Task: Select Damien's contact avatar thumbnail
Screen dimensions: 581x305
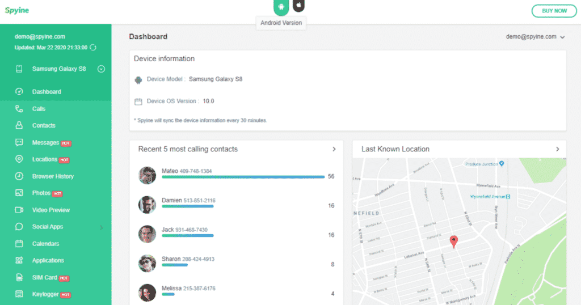Action: (x=147, y=205)
